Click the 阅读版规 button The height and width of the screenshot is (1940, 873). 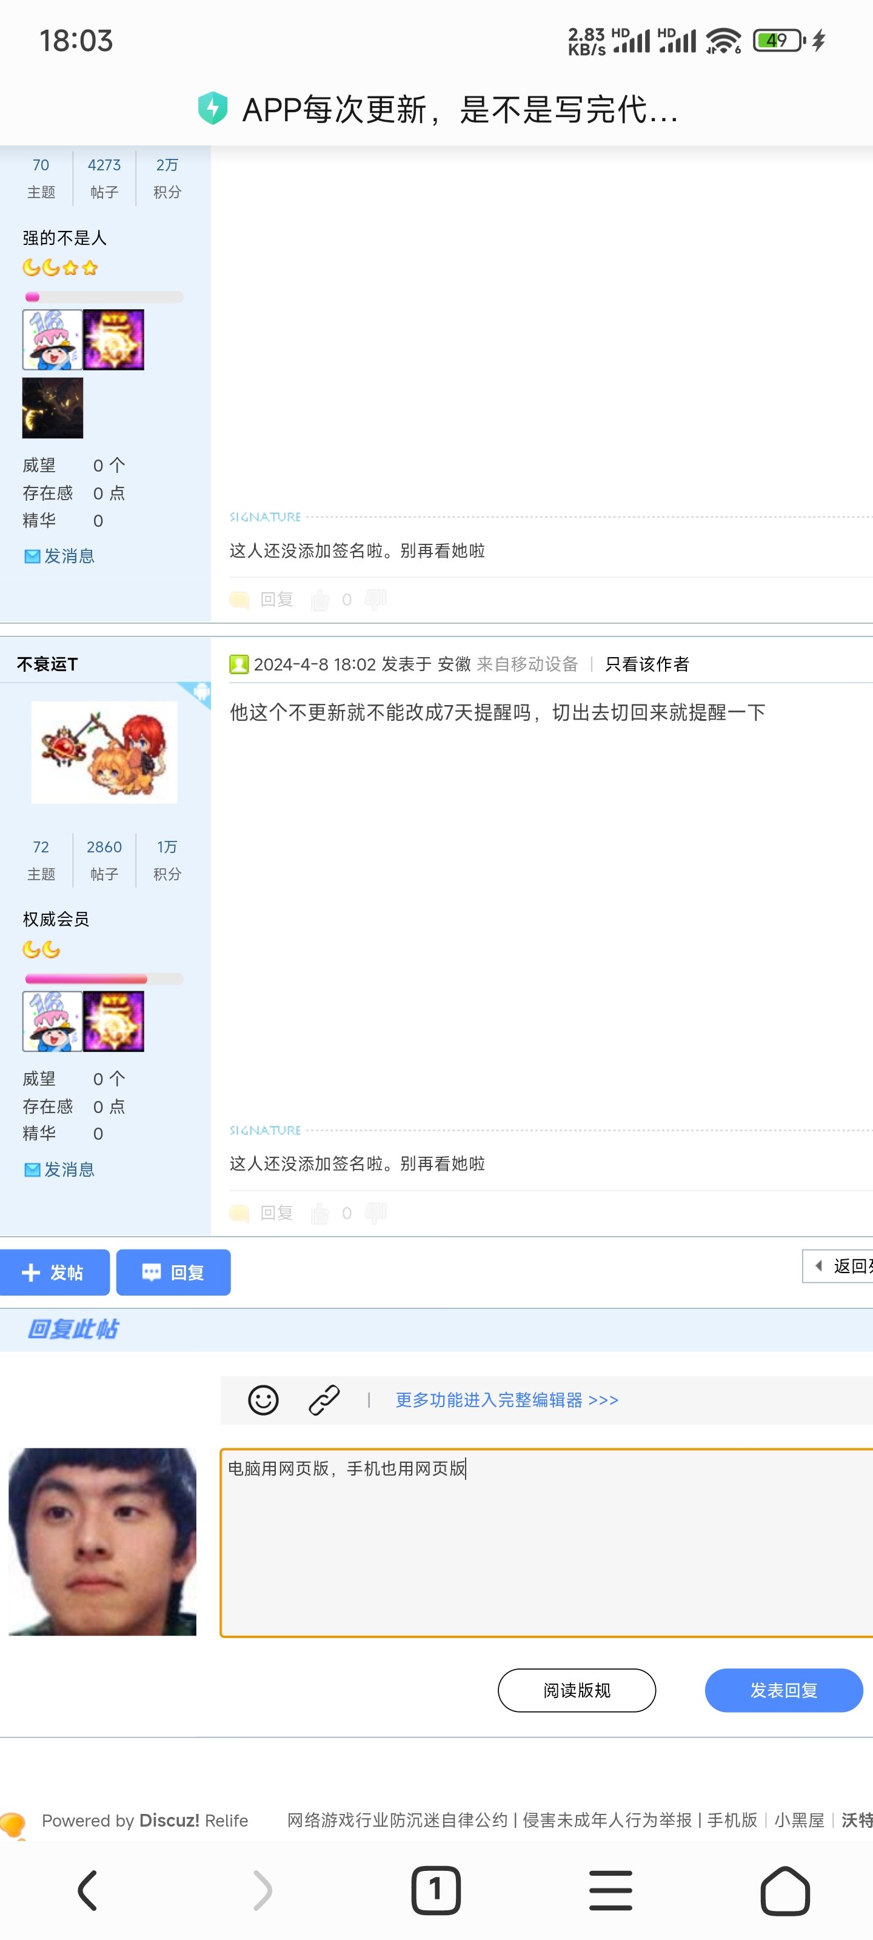pos(577,1691)
